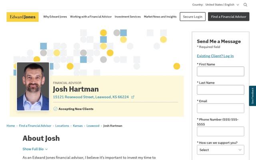Open the 15121 Rosewood Street address link
Screen dimensions: 256x160
(x=91, y=97)
